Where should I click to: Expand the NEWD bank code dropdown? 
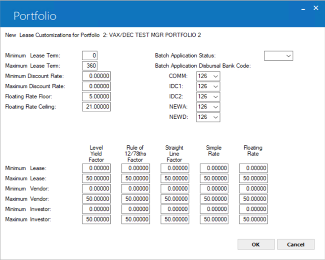(208, 117)
